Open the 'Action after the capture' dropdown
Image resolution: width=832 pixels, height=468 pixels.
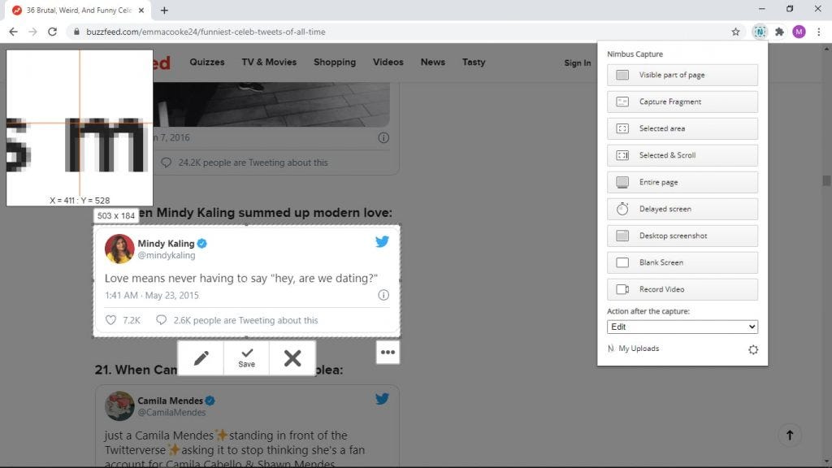tap(682, 327)
